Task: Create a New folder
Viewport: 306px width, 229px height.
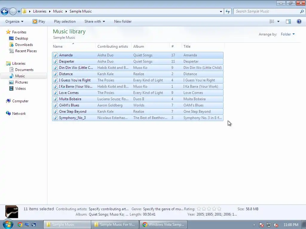Action: pyautogui.click(x=123, y=21)
